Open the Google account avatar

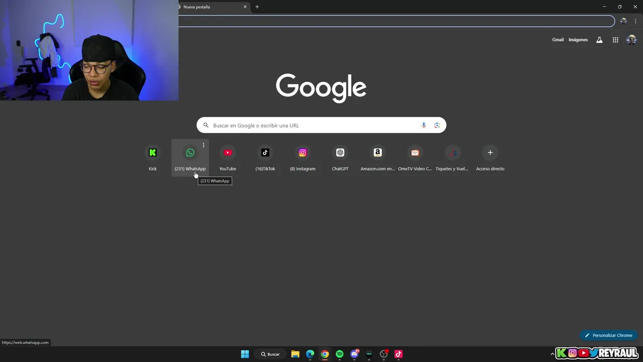(x=631, y=40)
